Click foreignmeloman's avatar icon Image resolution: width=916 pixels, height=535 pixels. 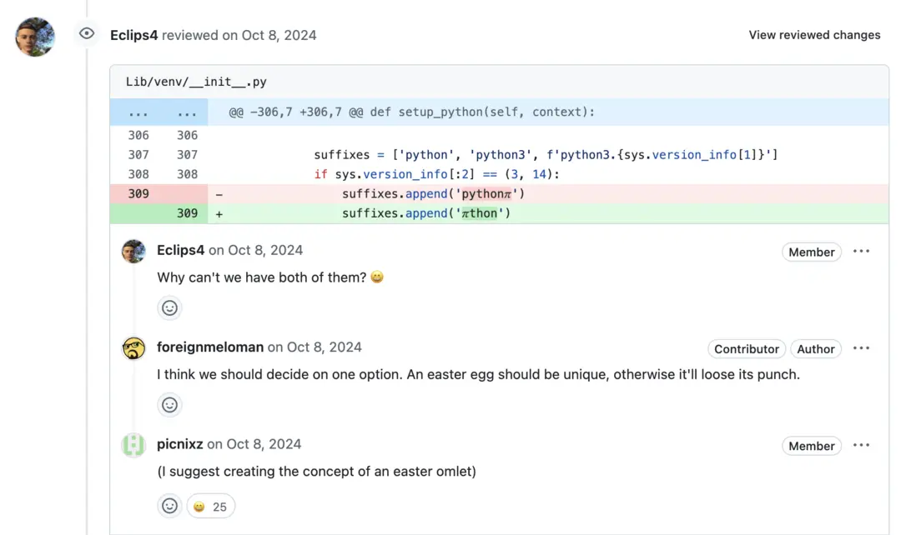coord(133,348)
